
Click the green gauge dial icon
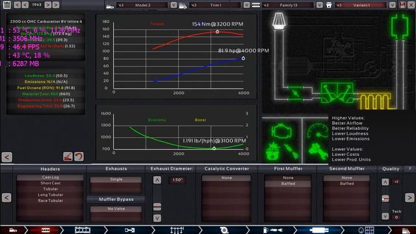[x=318, y=131]
